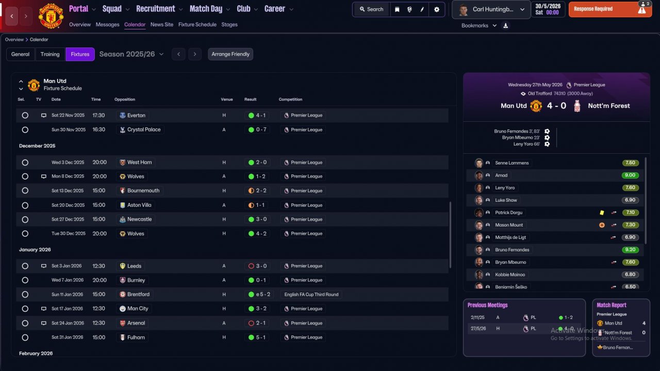Go forward with the right arrow button
Screen dimensions: 660x371
26,17
